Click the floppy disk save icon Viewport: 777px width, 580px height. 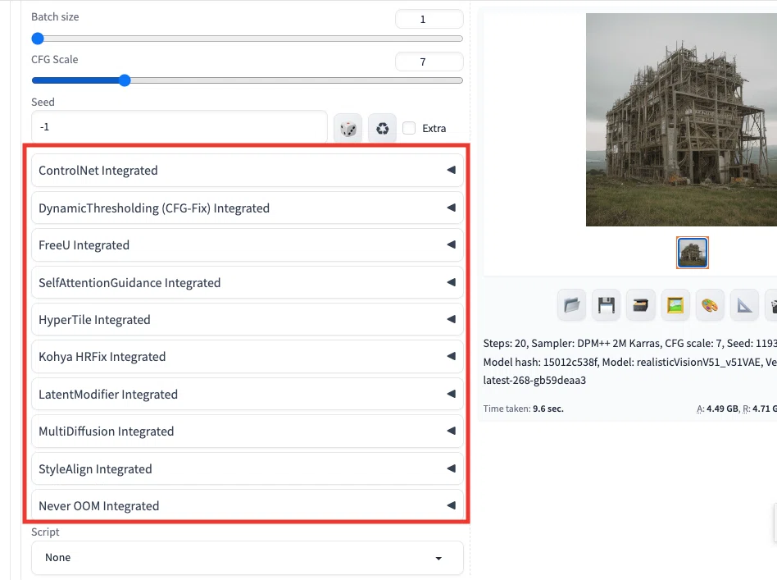tap(606, 305)
